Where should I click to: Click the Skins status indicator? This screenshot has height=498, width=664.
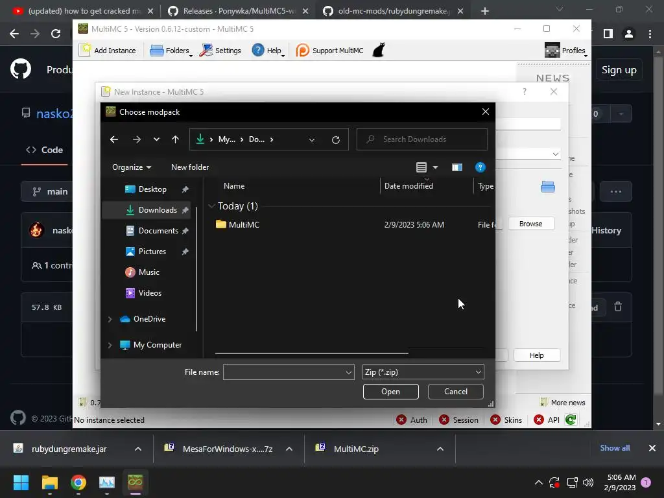point(506,420)
